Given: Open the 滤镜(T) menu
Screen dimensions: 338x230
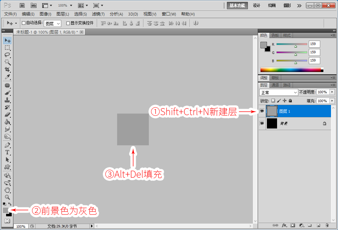Looking at the screenshot, I should click(98, 14).
